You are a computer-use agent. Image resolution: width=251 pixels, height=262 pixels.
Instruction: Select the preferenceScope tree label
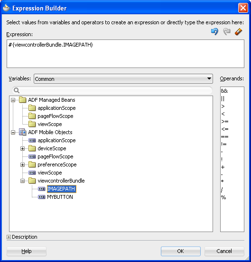[57, 165]
